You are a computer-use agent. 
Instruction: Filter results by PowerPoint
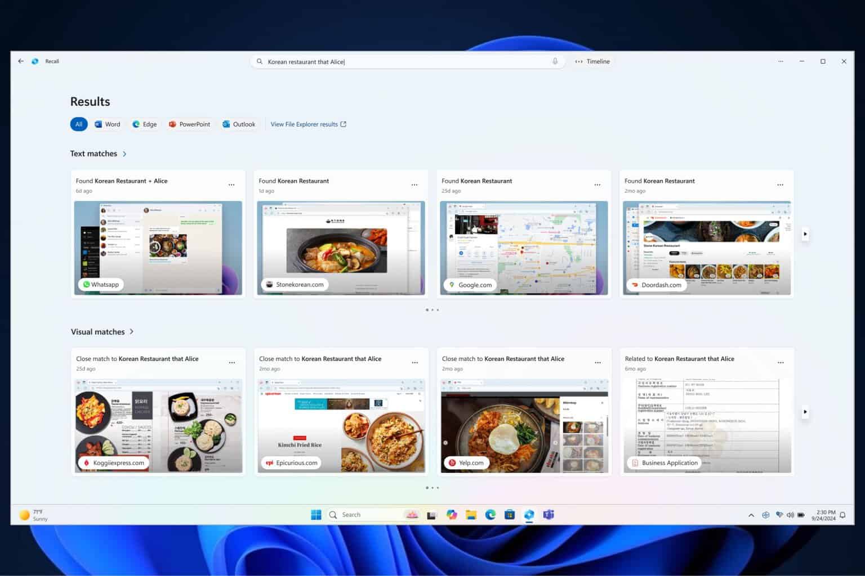189,124
